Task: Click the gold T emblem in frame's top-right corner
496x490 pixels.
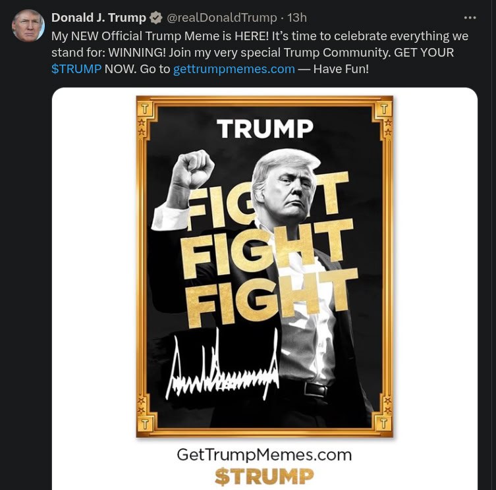Action: click(x=384, y=109)
